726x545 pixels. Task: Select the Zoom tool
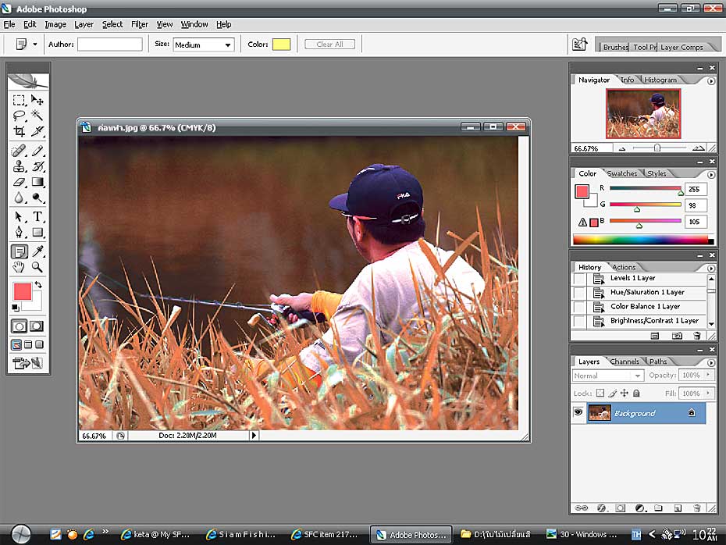tap(37, 267)
